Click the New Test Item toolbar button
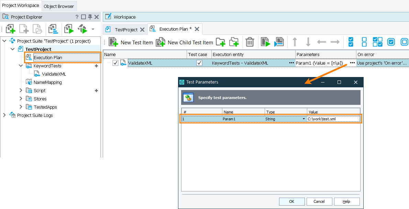 tap(131, 42)
